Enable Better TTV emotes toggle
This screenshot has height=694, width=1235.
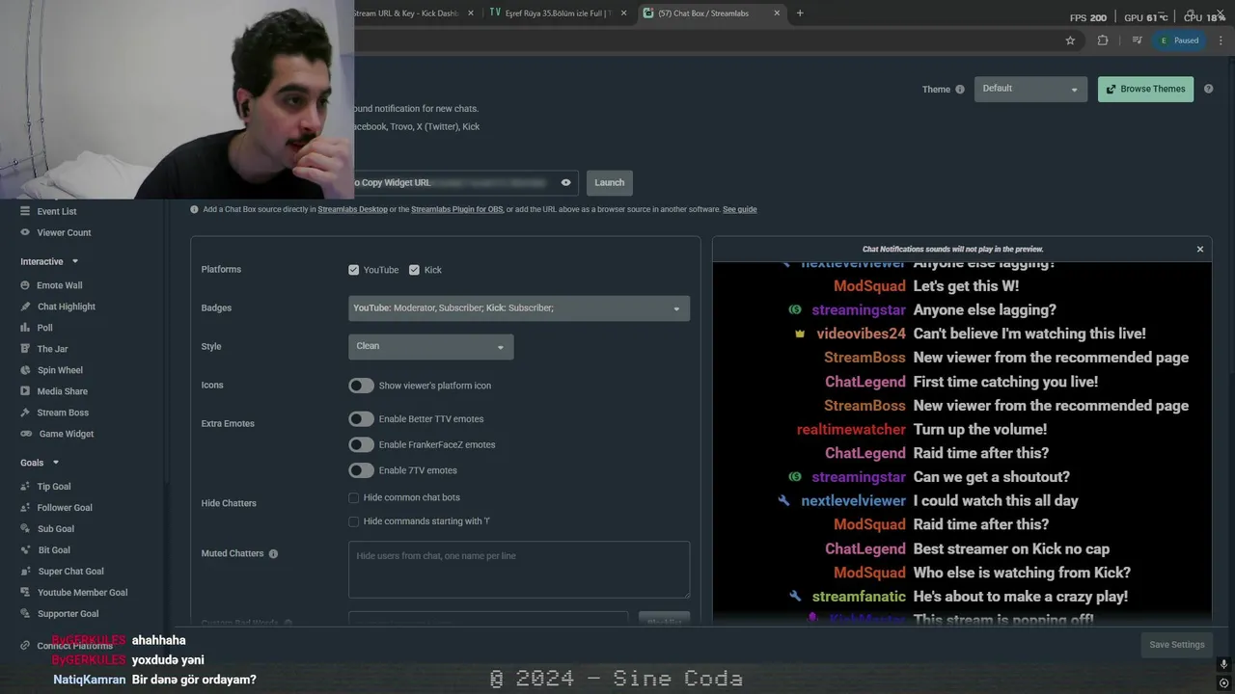tap(361, 419)
